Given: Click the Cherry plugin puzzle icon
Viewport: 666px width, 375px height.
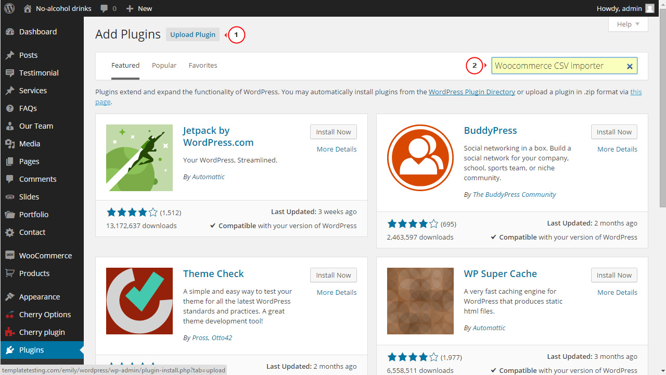Looking at the screenshot, I should tap(10, 332).
